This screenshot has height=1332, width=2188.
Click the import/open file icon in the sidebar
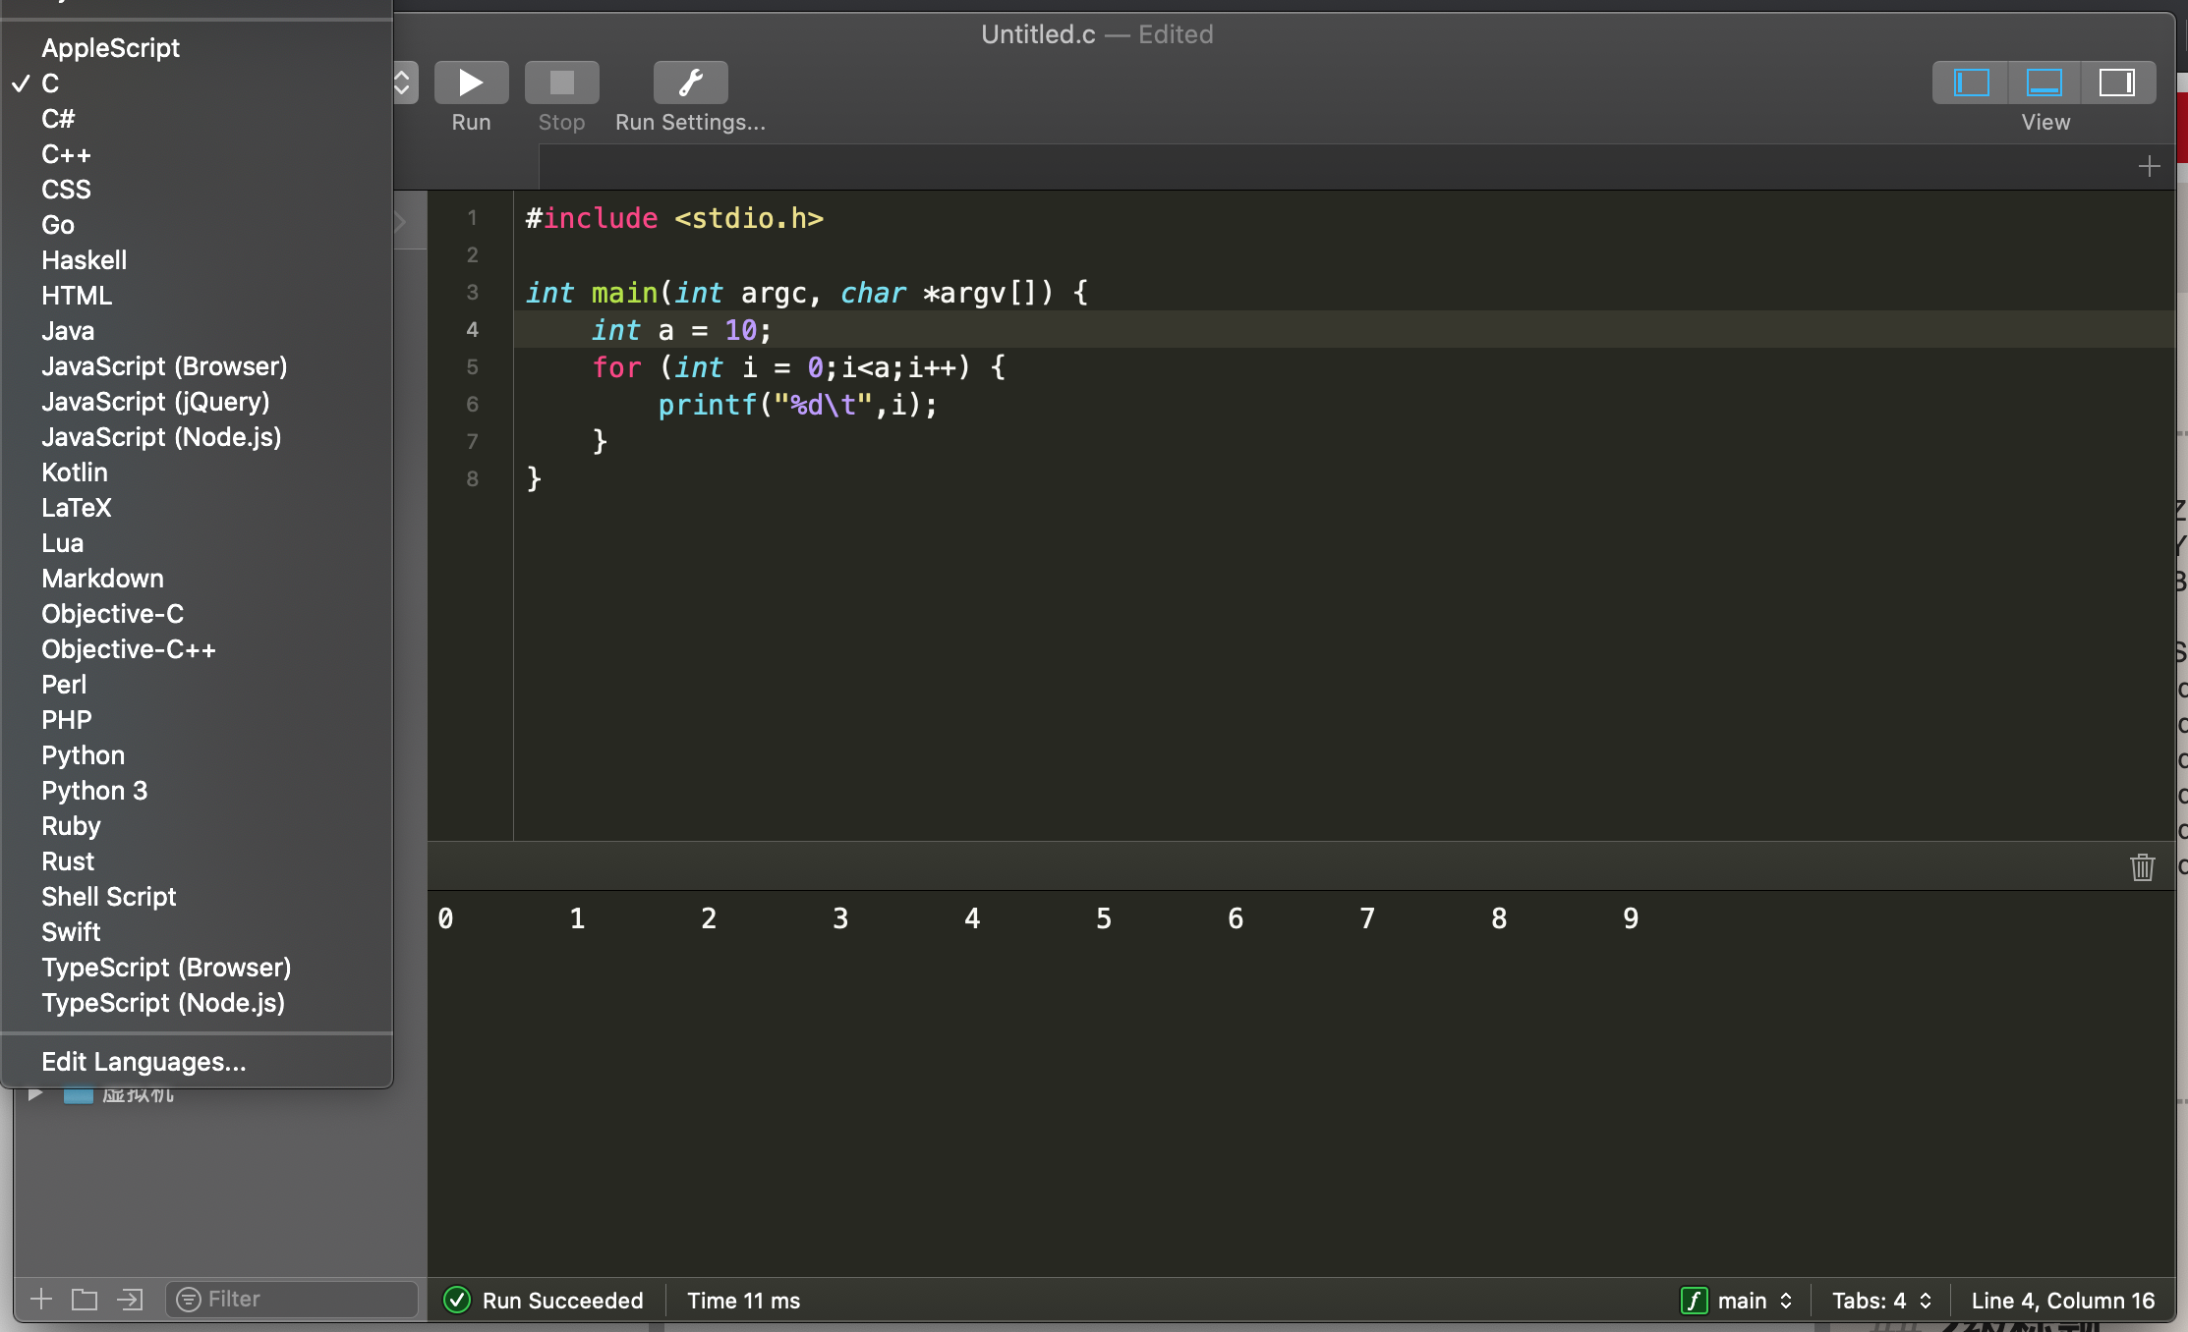coord(129,1299)
